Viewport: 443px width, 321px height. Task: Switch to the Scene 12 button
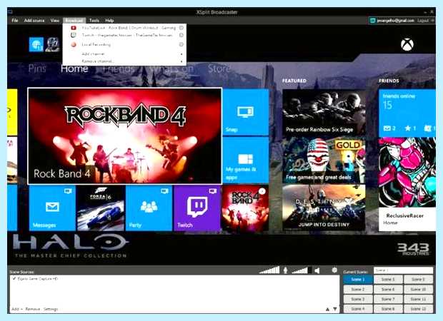click(x=418, y=309)
